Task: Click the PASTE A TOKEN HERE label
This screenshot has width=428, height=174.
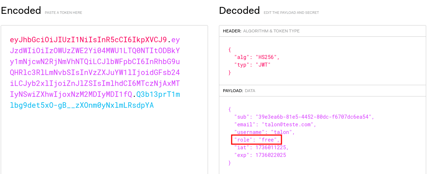Action: (x=63, y=13)
